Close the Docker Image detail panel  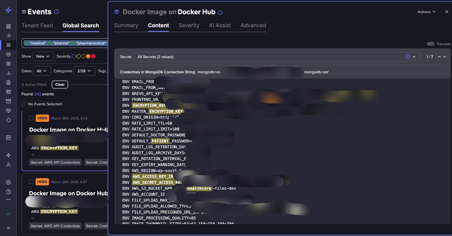(446, 12)
